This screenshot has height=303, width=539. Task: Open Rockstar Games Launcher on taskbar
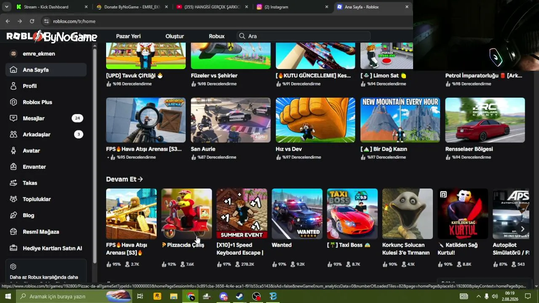click(157, 296)
